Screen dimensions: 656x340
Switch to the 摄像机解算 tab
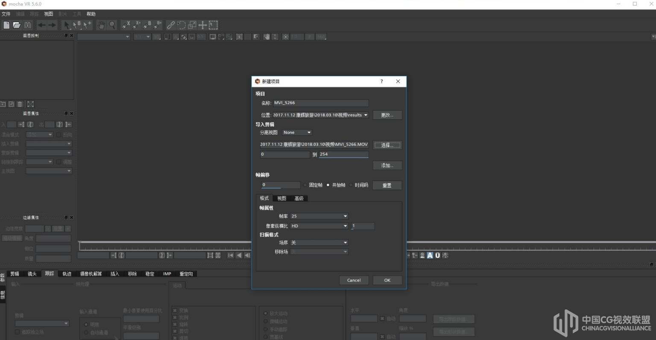91,274
